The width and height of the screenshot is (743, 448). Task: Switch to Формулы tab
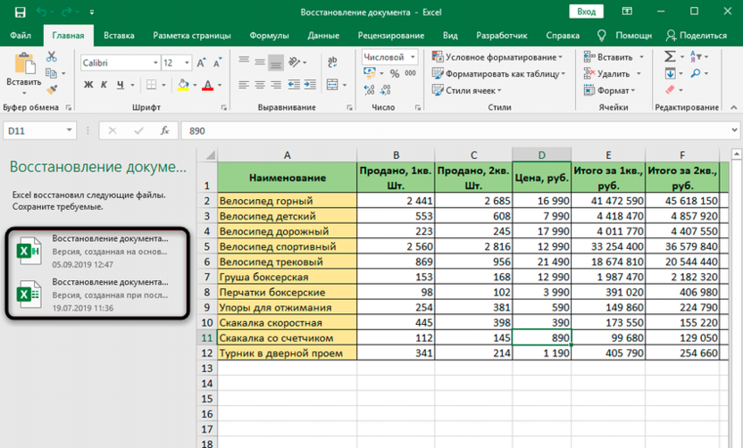coord(269,36)
